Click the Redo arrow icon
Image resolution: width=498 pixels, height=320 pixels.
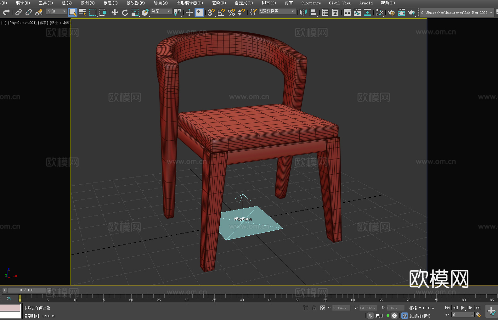(6, 12)
